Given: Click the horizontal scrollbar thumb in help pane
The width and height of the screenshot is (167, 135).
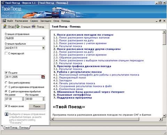Looking at the screenshot, I should [96, 119].
